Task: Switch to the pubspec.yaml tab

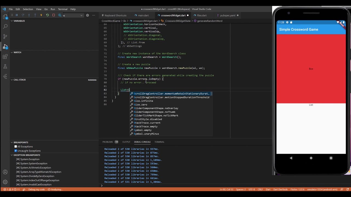Action: tap(228, 15)
